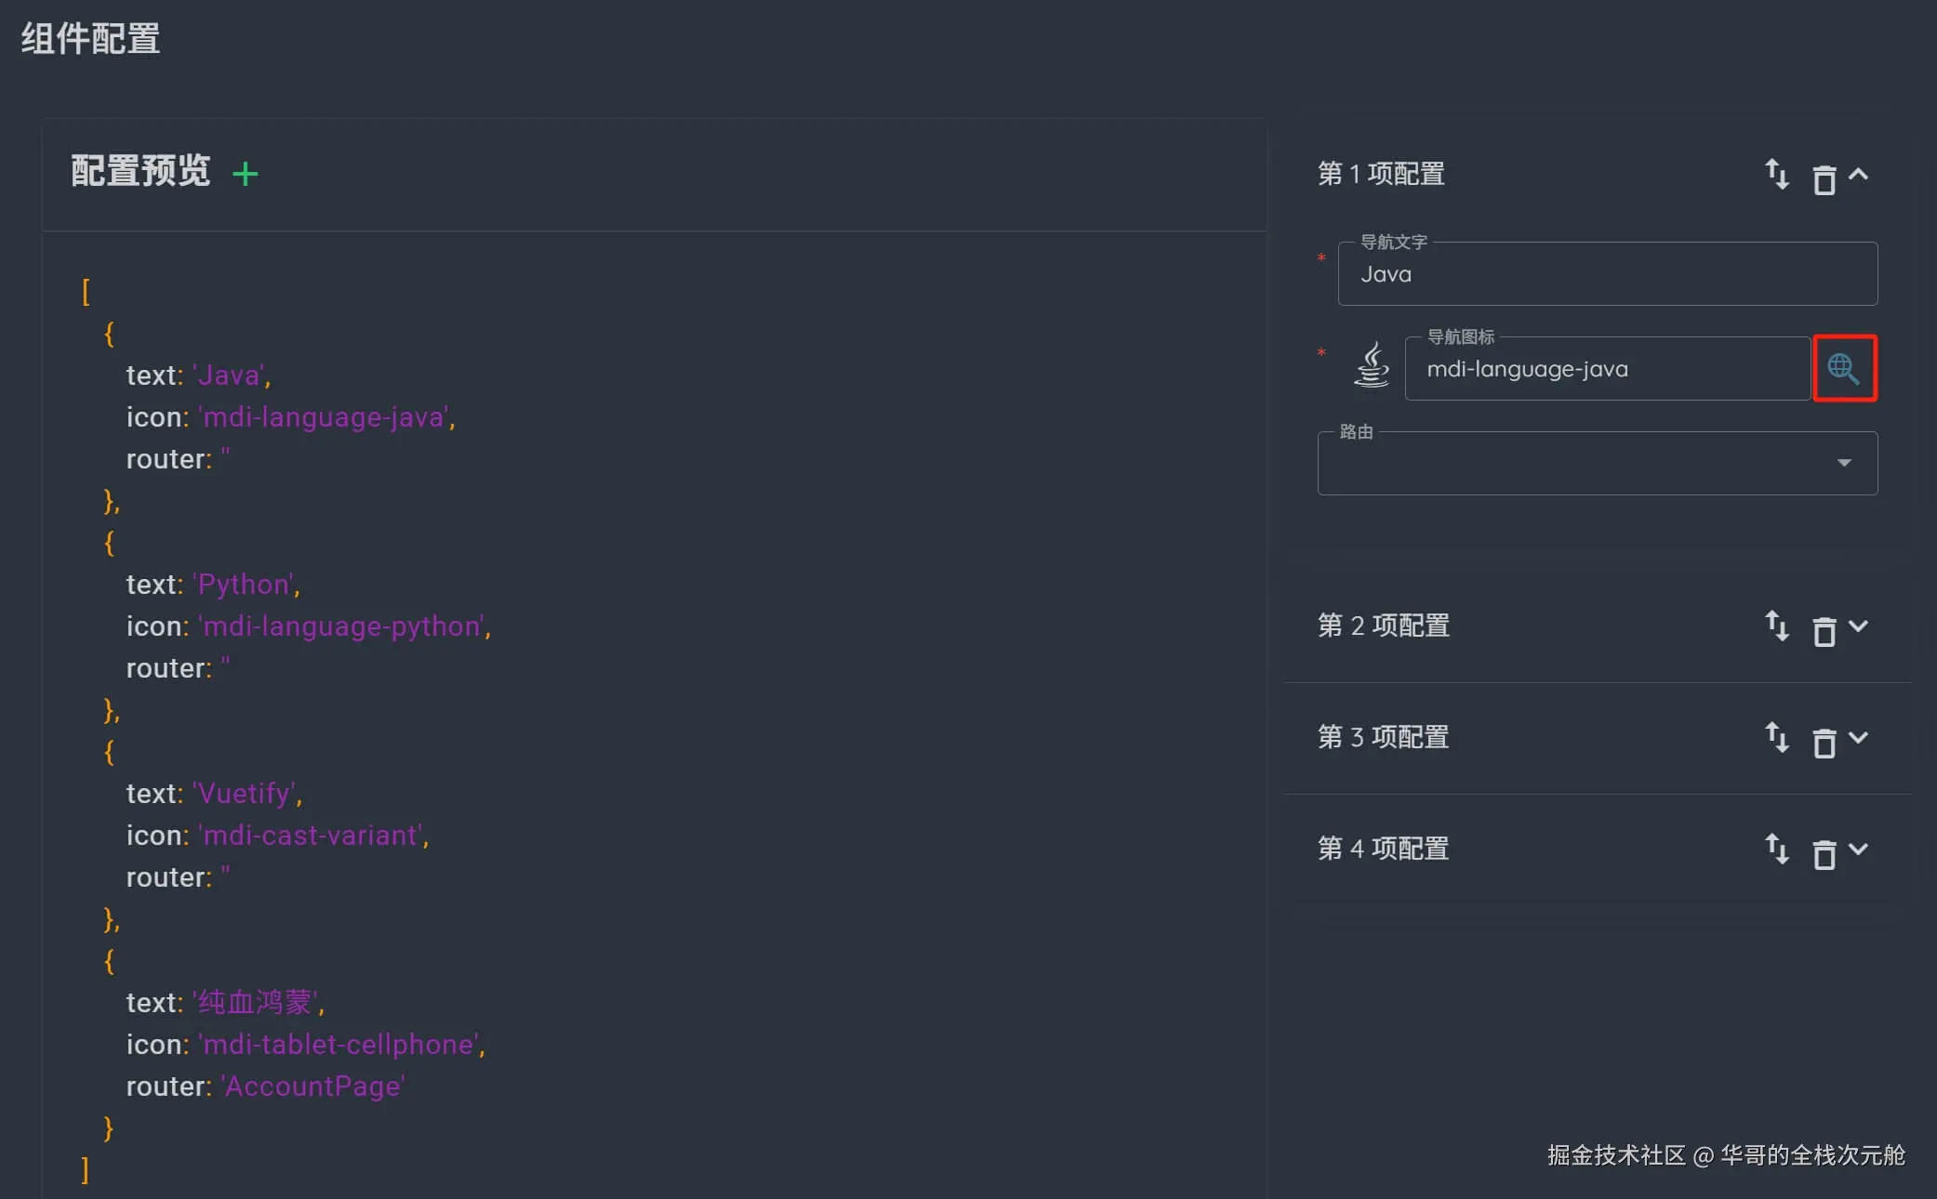Click the green plus icon beside 配置预览

coord(245,174)
